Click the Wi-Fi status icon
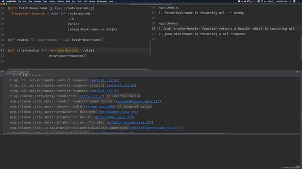 262,1
